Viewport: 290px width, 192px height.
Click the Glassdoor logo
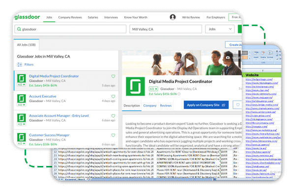pos(27,17)
